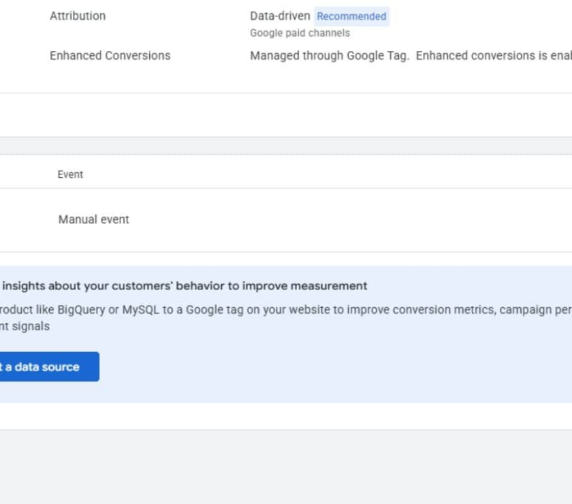This screenshot has width=572, height=504.
Task: Click the blue data source button
Action: (46, 366)
